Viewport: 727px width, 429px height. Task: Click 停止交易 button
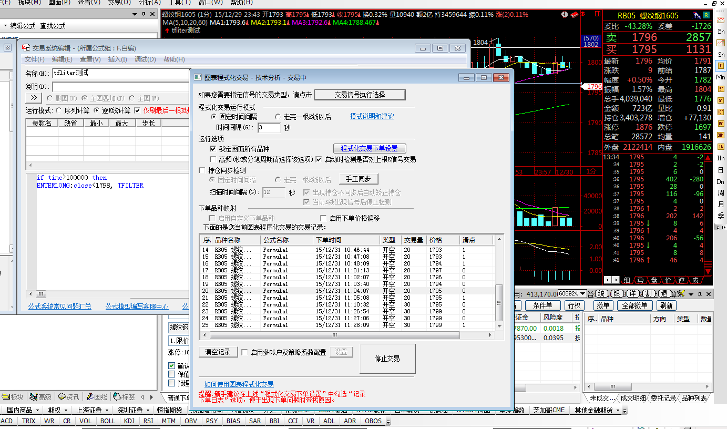pos(387,359)
